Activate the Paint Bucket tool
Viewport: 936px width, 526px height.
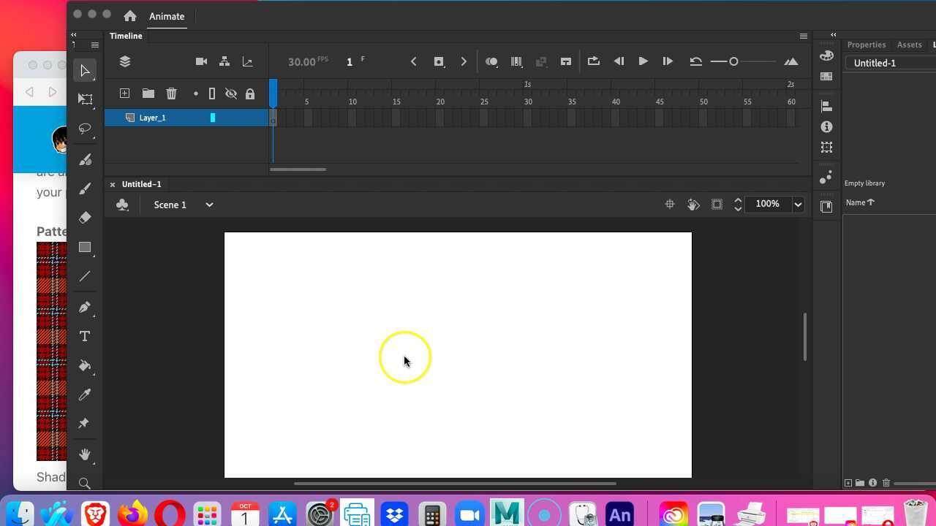click(84, 365)
